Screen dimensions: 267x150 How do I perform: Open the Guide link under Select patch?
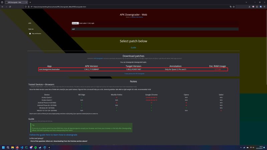coord(133,48)
